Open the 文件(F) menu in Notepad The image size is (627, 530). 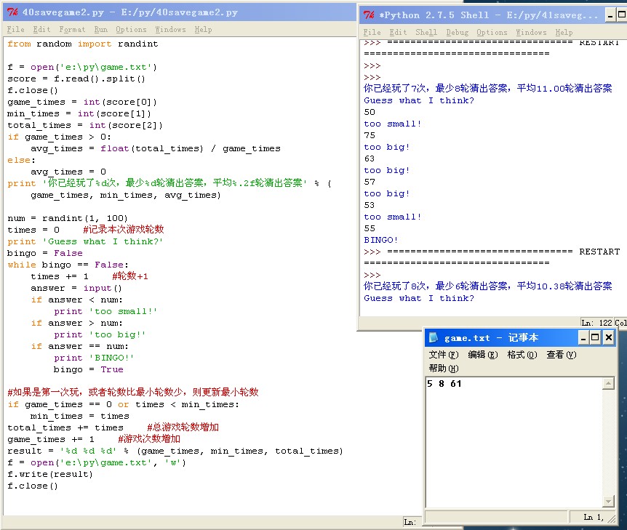(x=443, y=355)
